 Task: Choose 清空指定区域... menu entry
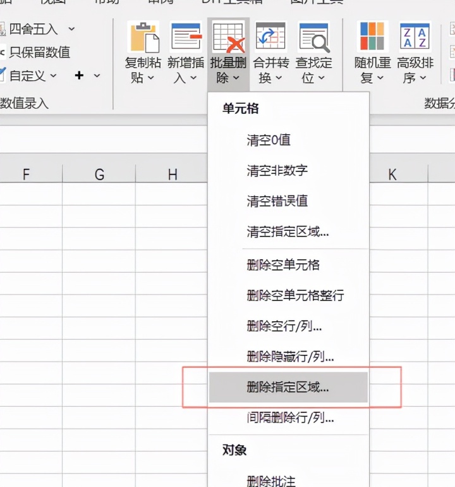click(288, 231)
